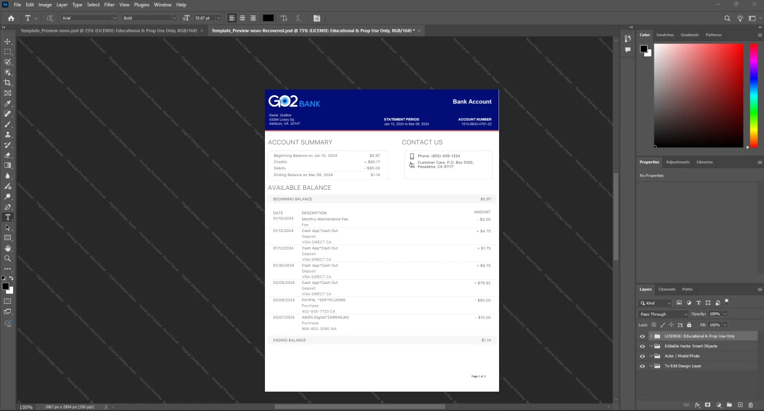Select the Gradient tool
The height and width of the screenshot is (411, 764).
pos(7,165)
